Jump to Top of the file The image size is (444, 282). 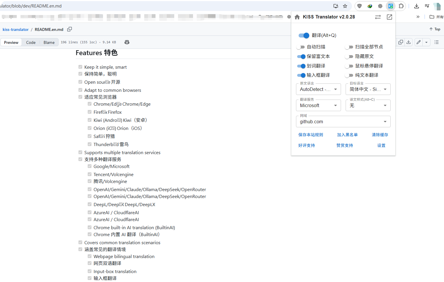pyautogui.click(x=435, y=29)
